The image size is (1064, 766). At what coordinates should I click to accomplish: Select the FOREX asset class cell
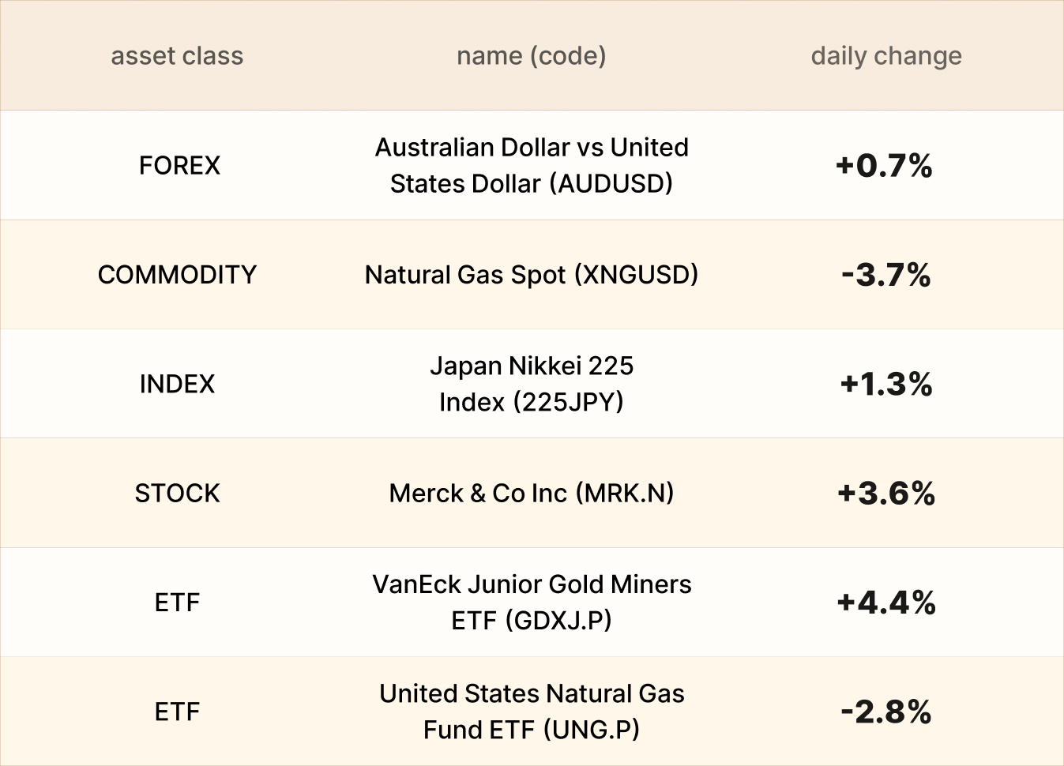point(179,165)
